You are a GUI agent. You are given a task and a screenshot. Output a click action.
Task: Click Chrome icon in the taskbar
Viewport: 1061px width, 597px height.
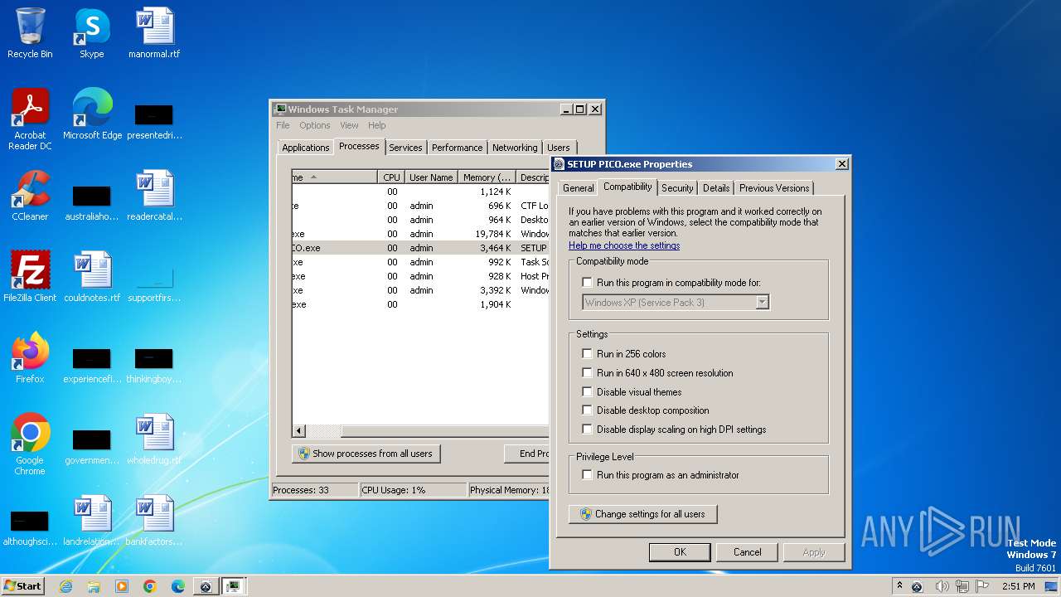[x=150, y=586]
